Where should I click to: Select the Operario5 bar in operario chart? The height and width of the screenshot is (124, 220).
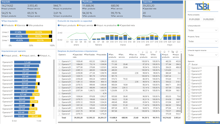[x=28, y=116]
